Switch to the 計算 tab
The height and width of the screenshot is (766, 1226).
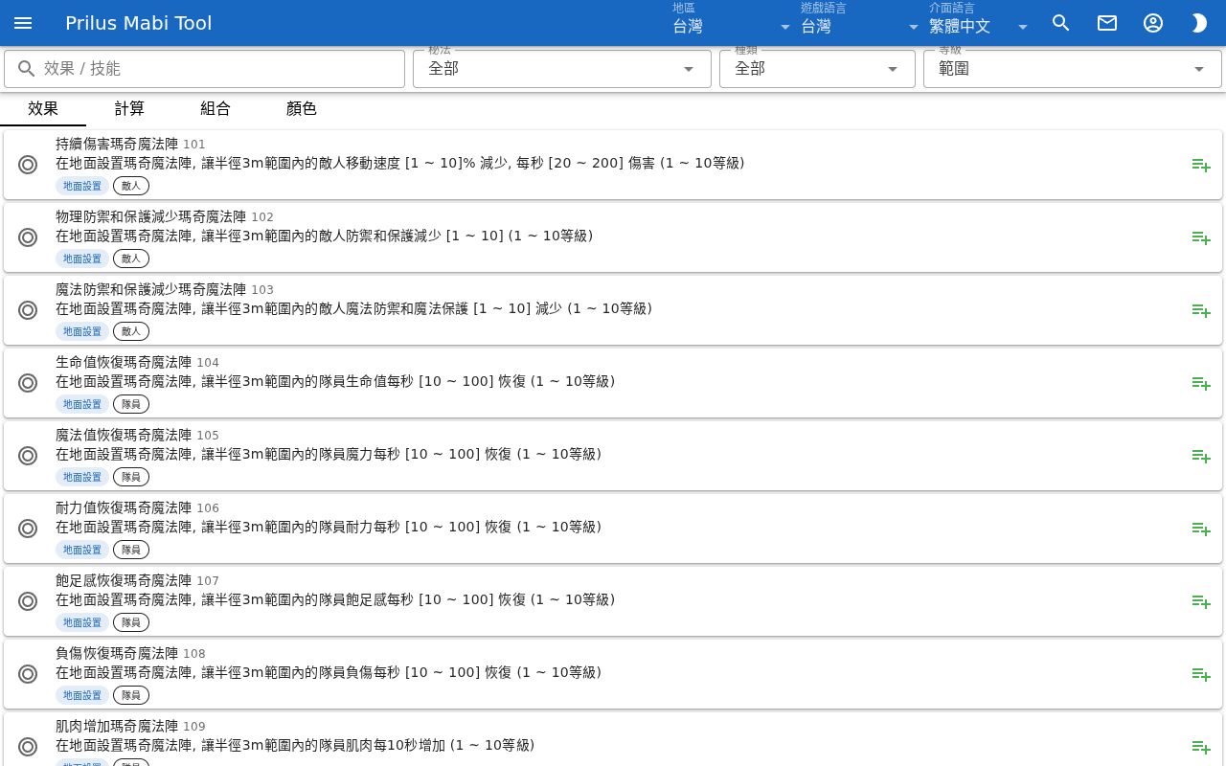tap(129, 109)
